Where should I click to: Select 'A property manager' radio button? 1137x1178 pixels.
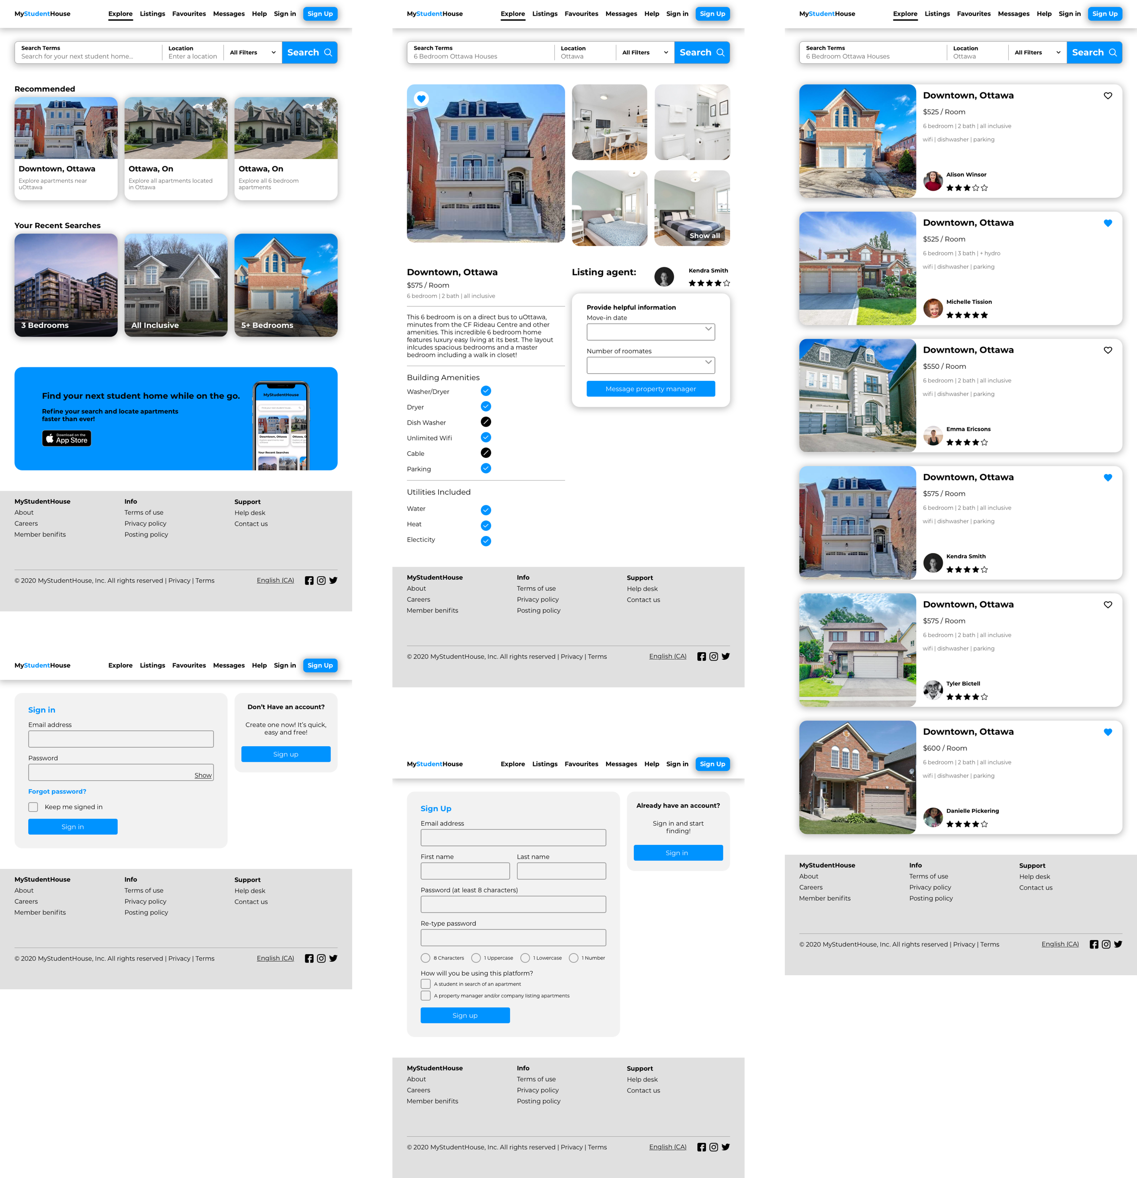pos(425,996)
